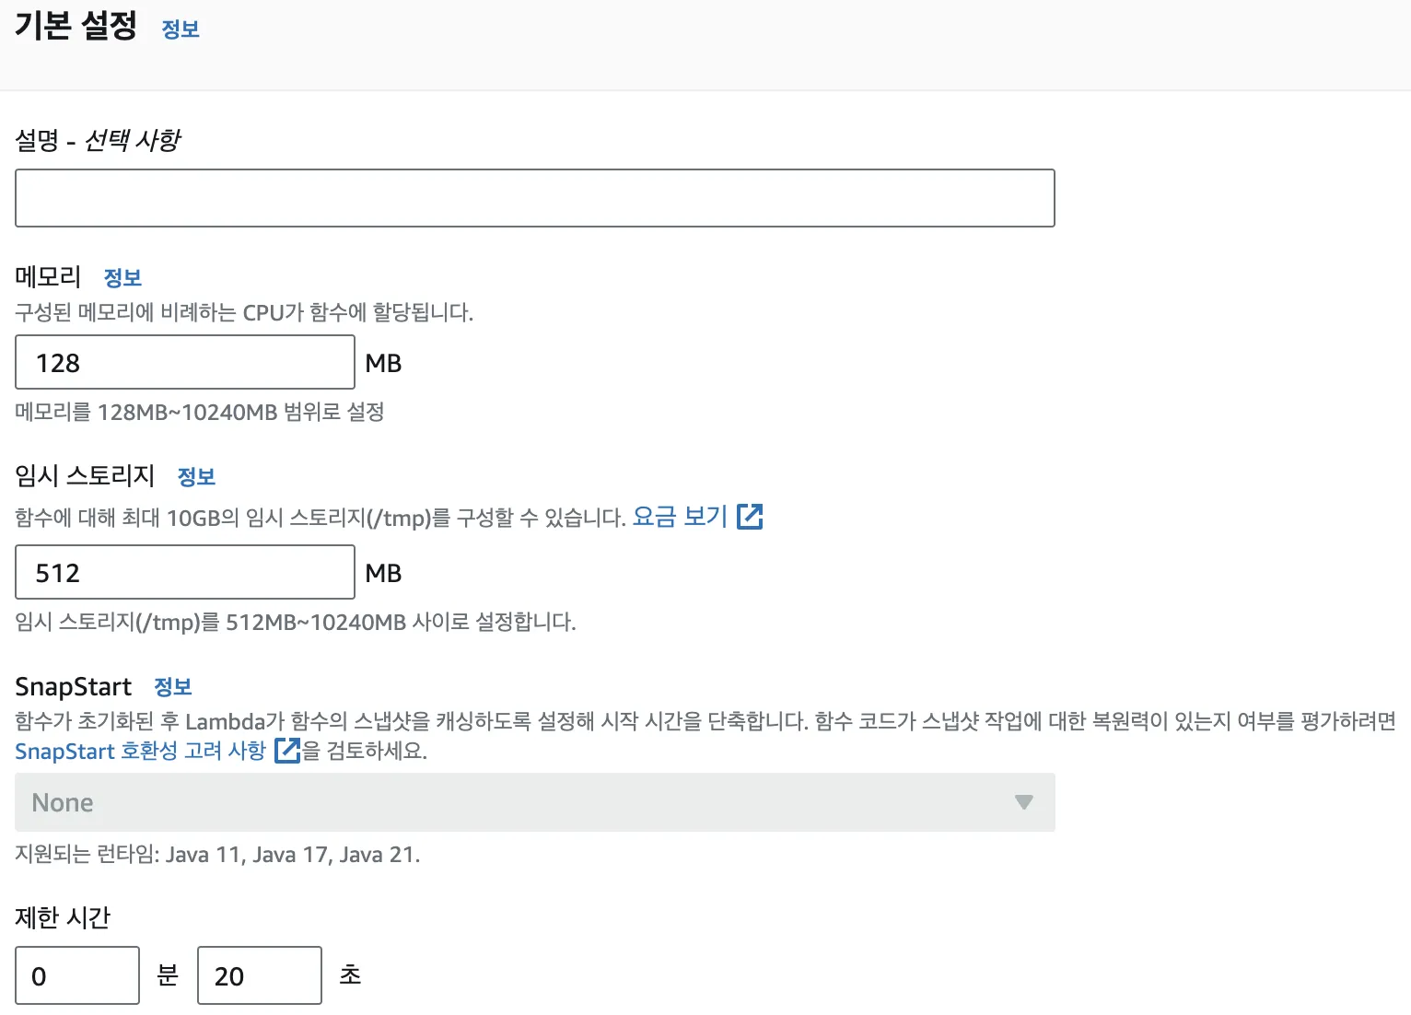Click 정보 next to 임시 스토리지

(196, 476)
